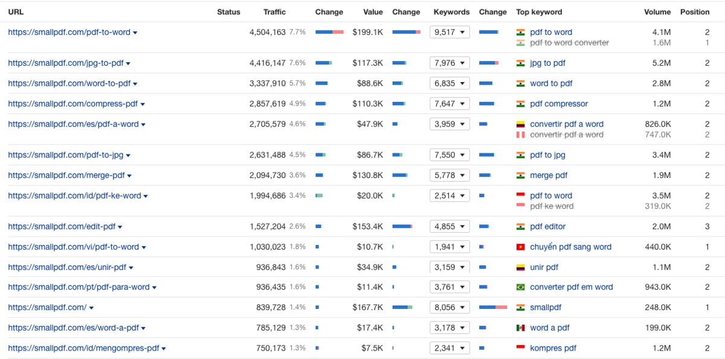
Task: Expand caret beside the compress-pdf URL
Action: [x=143, y=104]
